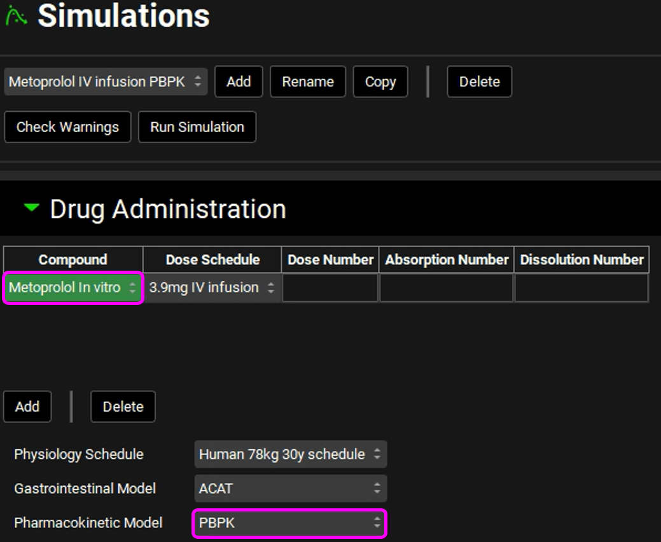Click the empty Dose Number cell

point(330,288)
